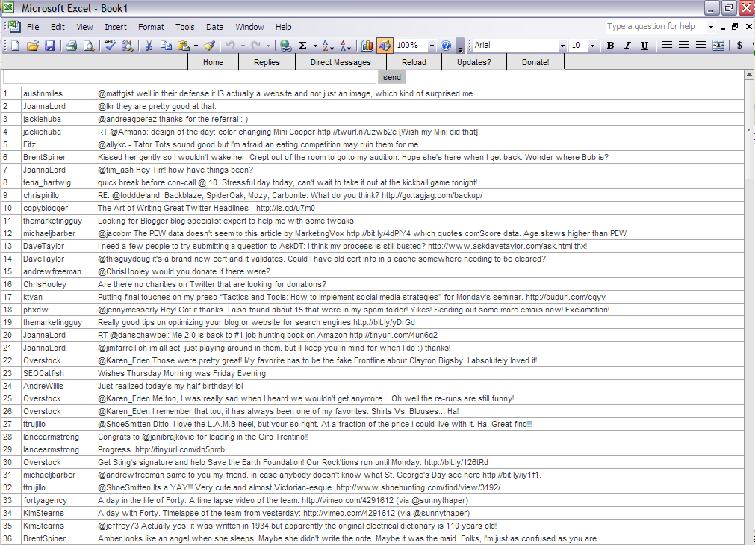Toggle bold formatting
The width and height of the screenshot is (755, 545).
click(x=611, y=46)
